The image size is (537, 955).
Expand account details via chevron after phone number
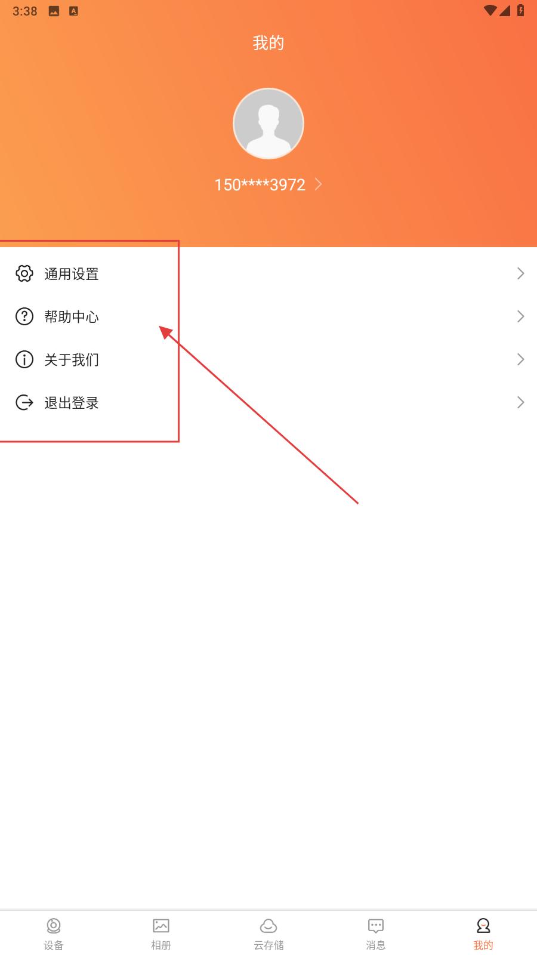[319, 184]
